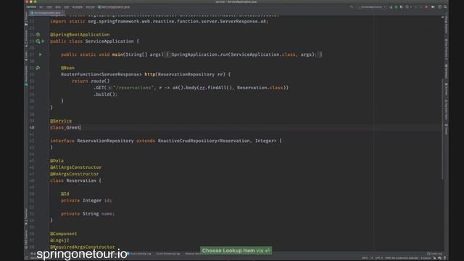Expand the folded main method body brace
This screenshot has height=261, width=464.
167,54
